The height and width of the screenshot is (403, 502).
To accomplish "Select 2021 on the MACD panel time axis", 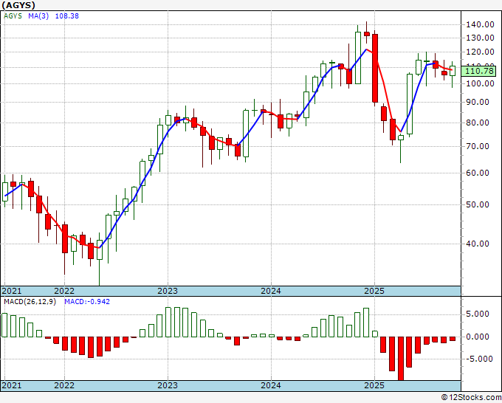I will (x=12, y=385).
